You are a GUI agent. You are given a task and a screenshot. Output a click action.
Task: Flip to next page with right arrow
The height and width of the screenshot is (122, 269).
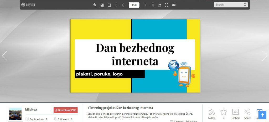(x=265, y=56)
